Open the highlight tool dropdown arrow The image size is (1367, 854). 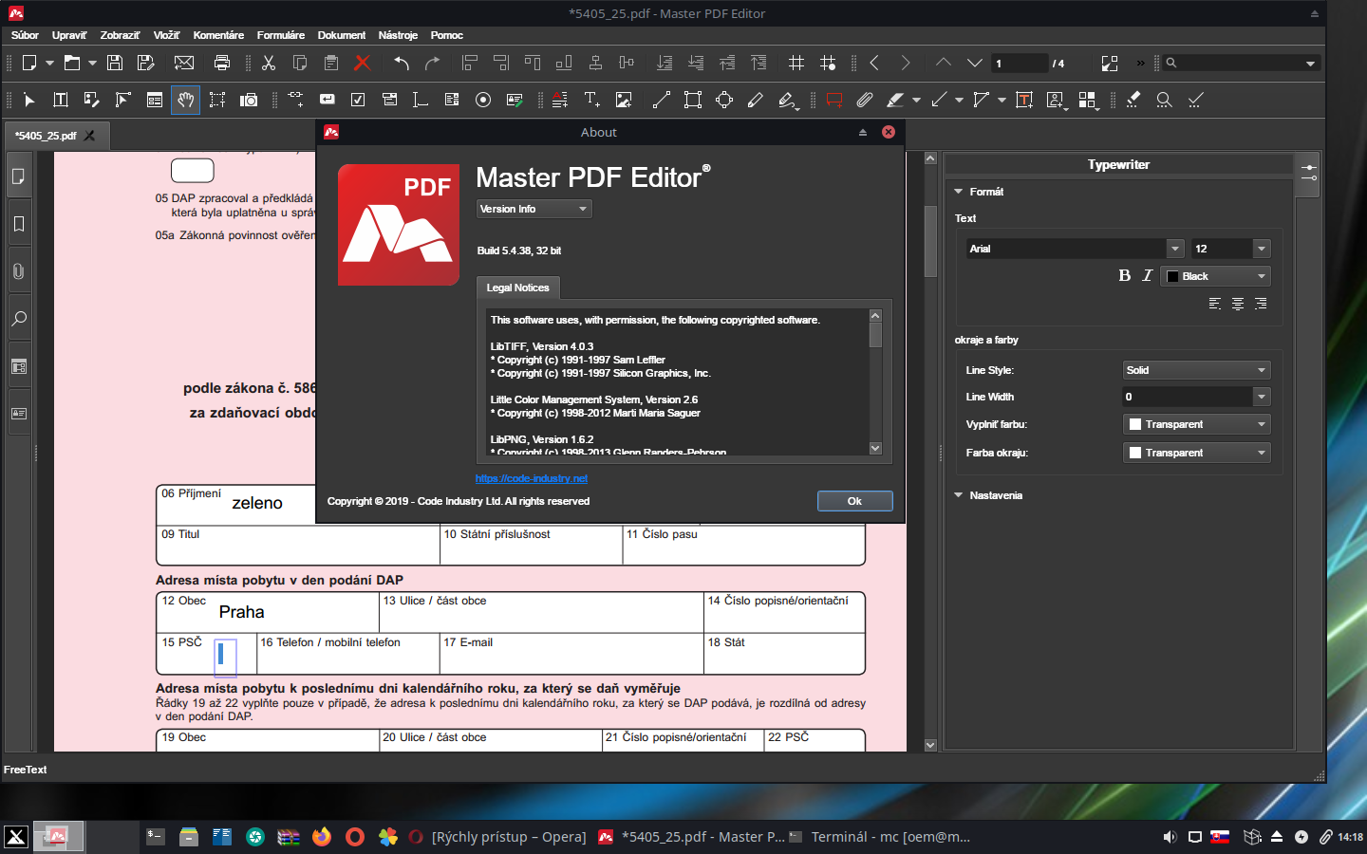click(x=916, y=100)
